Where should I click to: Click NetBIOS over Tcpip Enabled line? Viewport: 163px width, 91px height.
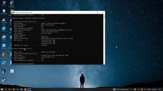(x=30, y=45)
